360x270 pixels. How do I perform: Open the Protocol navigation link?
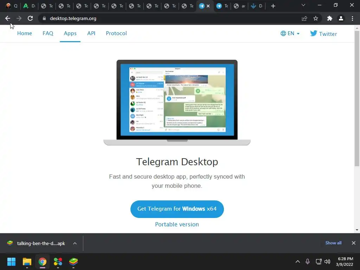[116, 33]
